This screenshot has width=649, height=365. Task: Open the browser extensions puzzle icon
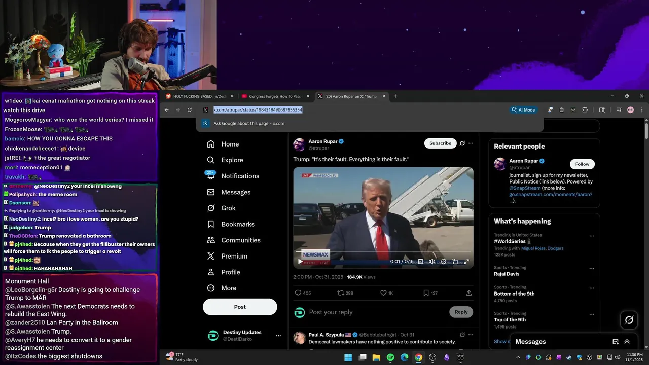coord(585,110)
